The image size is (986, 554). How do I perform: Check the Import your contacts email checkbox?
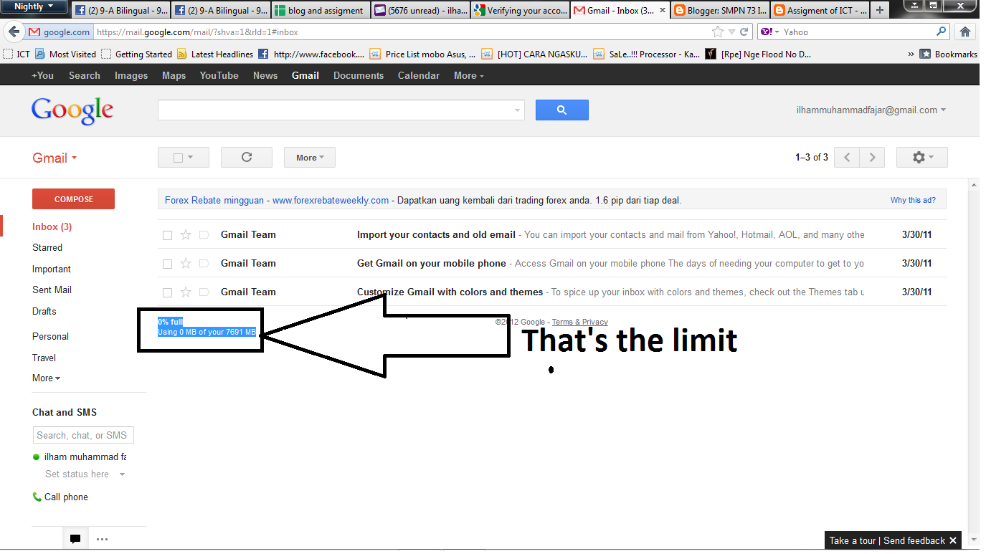click(x=167, y=235)
